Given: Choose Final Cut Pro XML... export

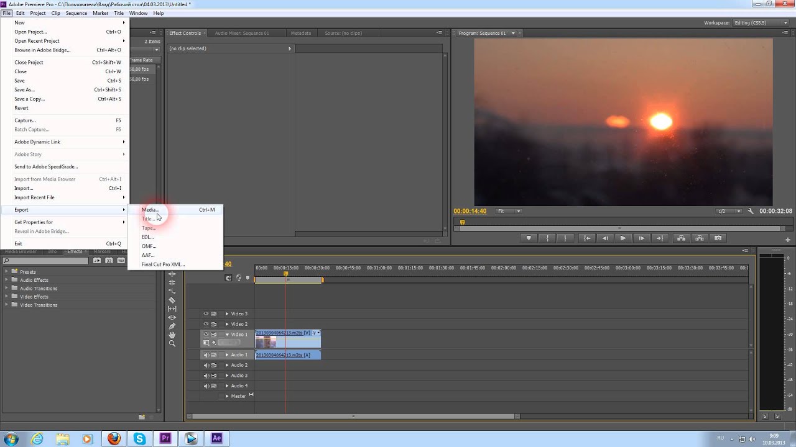Looking at the screenshot, I should click(175, 264).
